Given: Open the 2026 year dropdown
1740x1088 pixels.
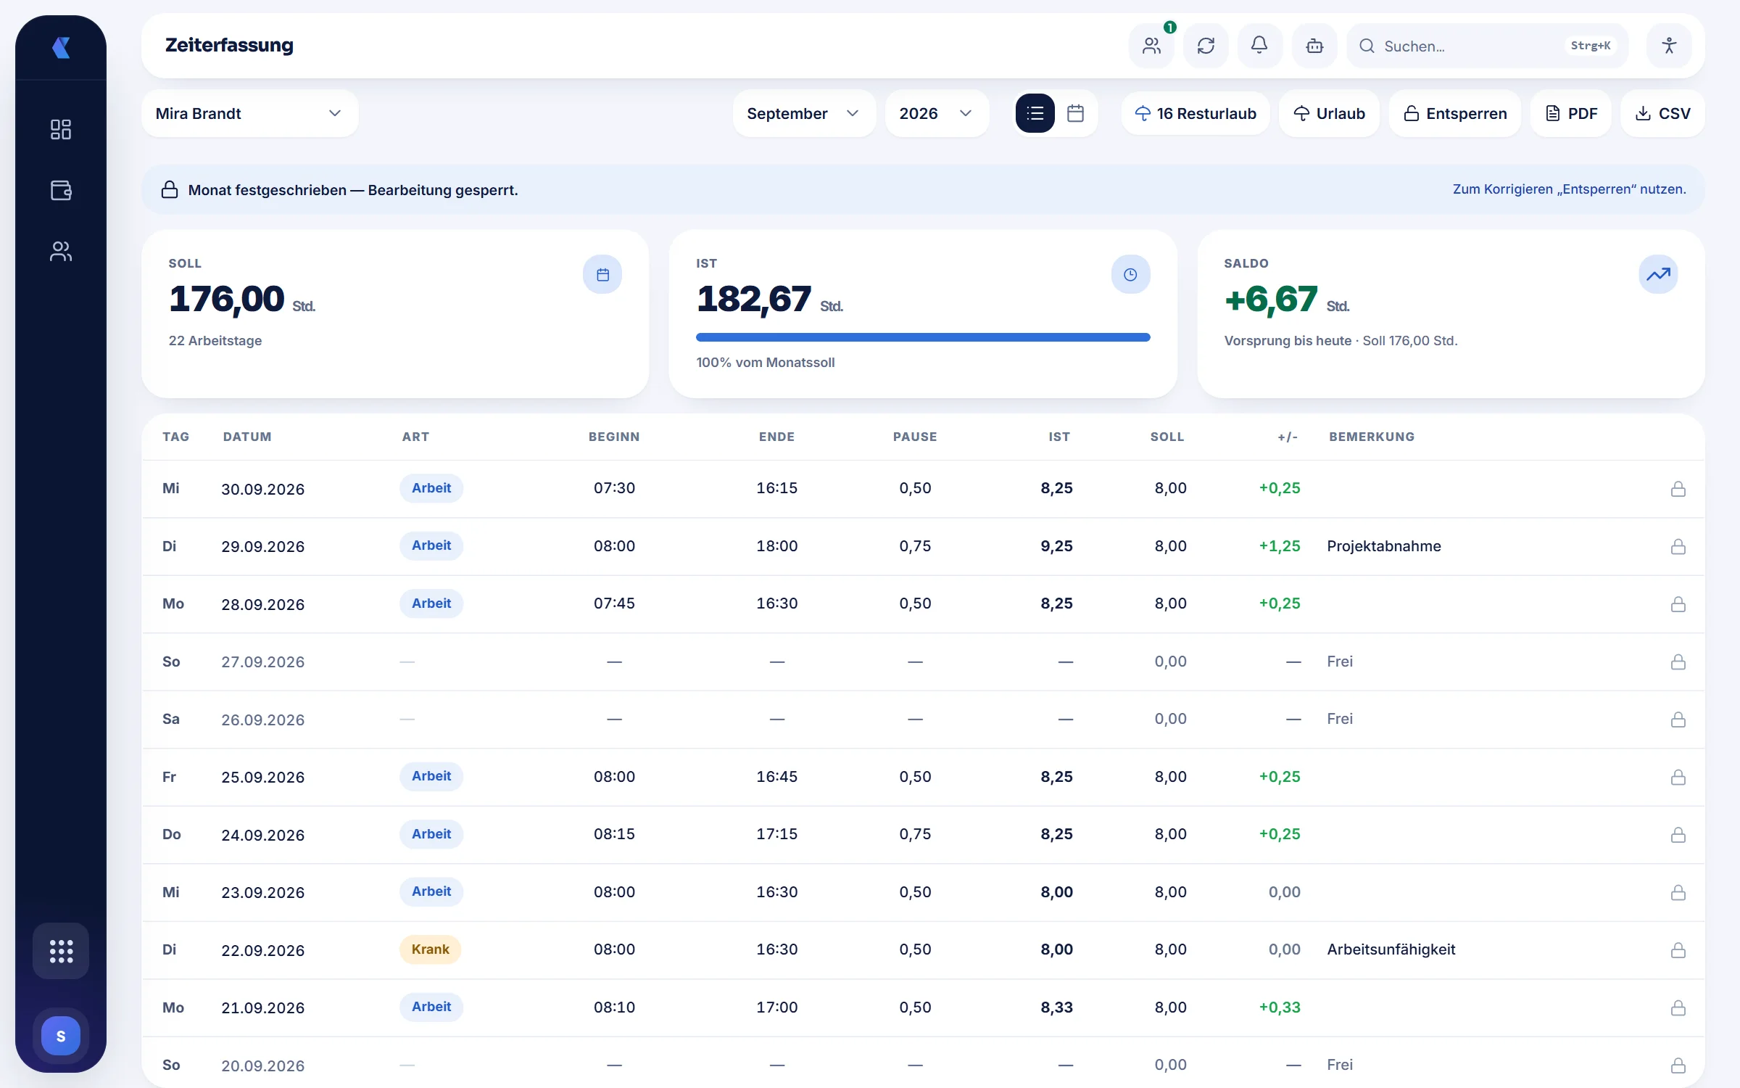Looking at the screenshot, I should (x=937, y=113).
